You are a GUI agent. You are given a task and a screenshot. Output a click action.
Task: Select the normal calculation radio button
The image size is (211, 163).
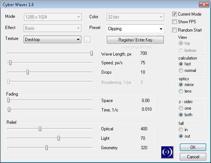coord(181,70)
